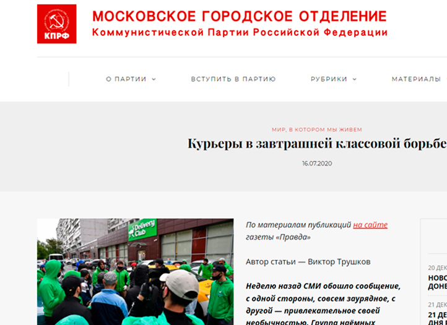
Task: Open the Рубрики menu
Action: click(329, 79)
